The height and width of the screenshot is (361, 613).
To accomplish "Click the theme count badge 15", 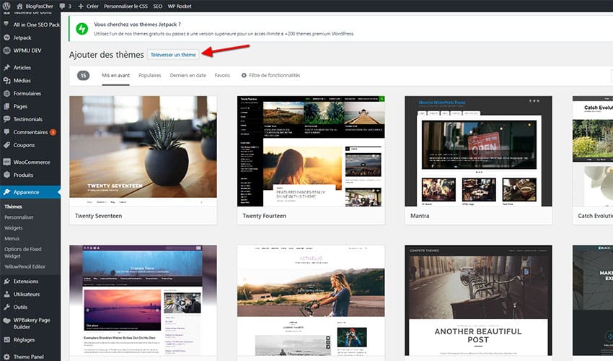I will (83, 75).
